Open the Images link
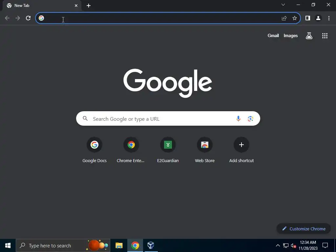336x252 pixels. [x=291, y=35]
